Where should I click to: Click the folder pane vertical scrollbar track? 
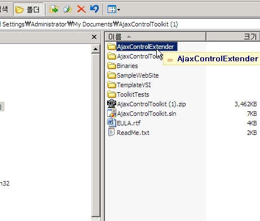coord(95,135)
